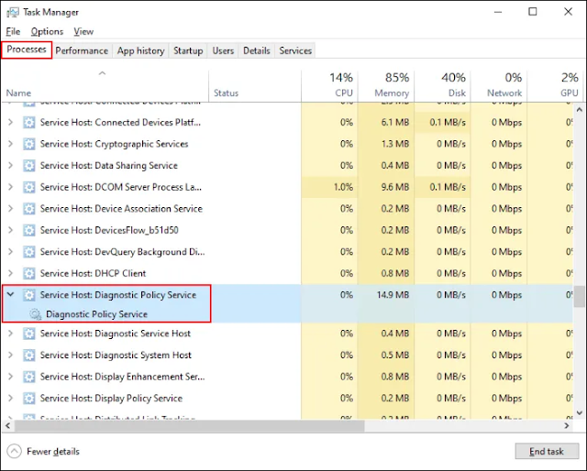
Task: Sort by the Memory column header
Action: tap(386, 86)
